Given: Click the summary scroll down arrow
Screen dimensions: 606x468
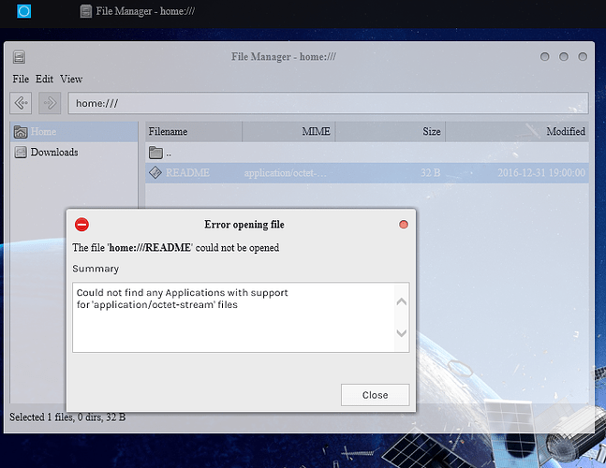Looking at the screenshot, I should point(402,333).
